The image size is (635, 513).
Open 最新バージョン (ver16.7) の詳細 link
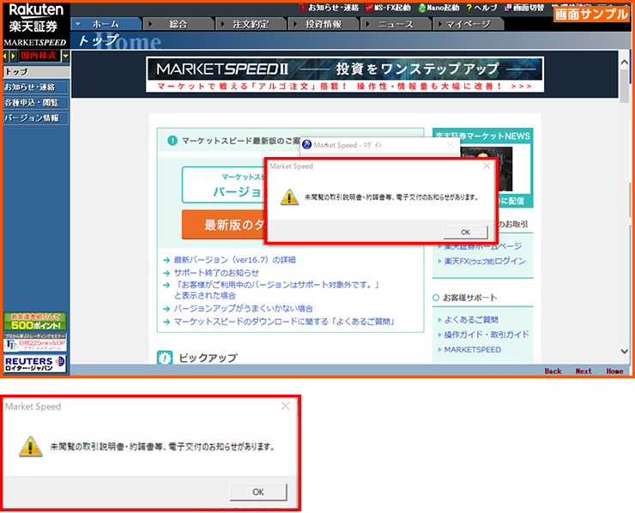coord(234,260)
